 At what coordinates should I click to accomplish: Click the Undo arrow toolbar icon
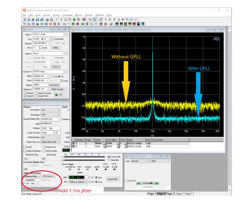click(x=57, y=19)
